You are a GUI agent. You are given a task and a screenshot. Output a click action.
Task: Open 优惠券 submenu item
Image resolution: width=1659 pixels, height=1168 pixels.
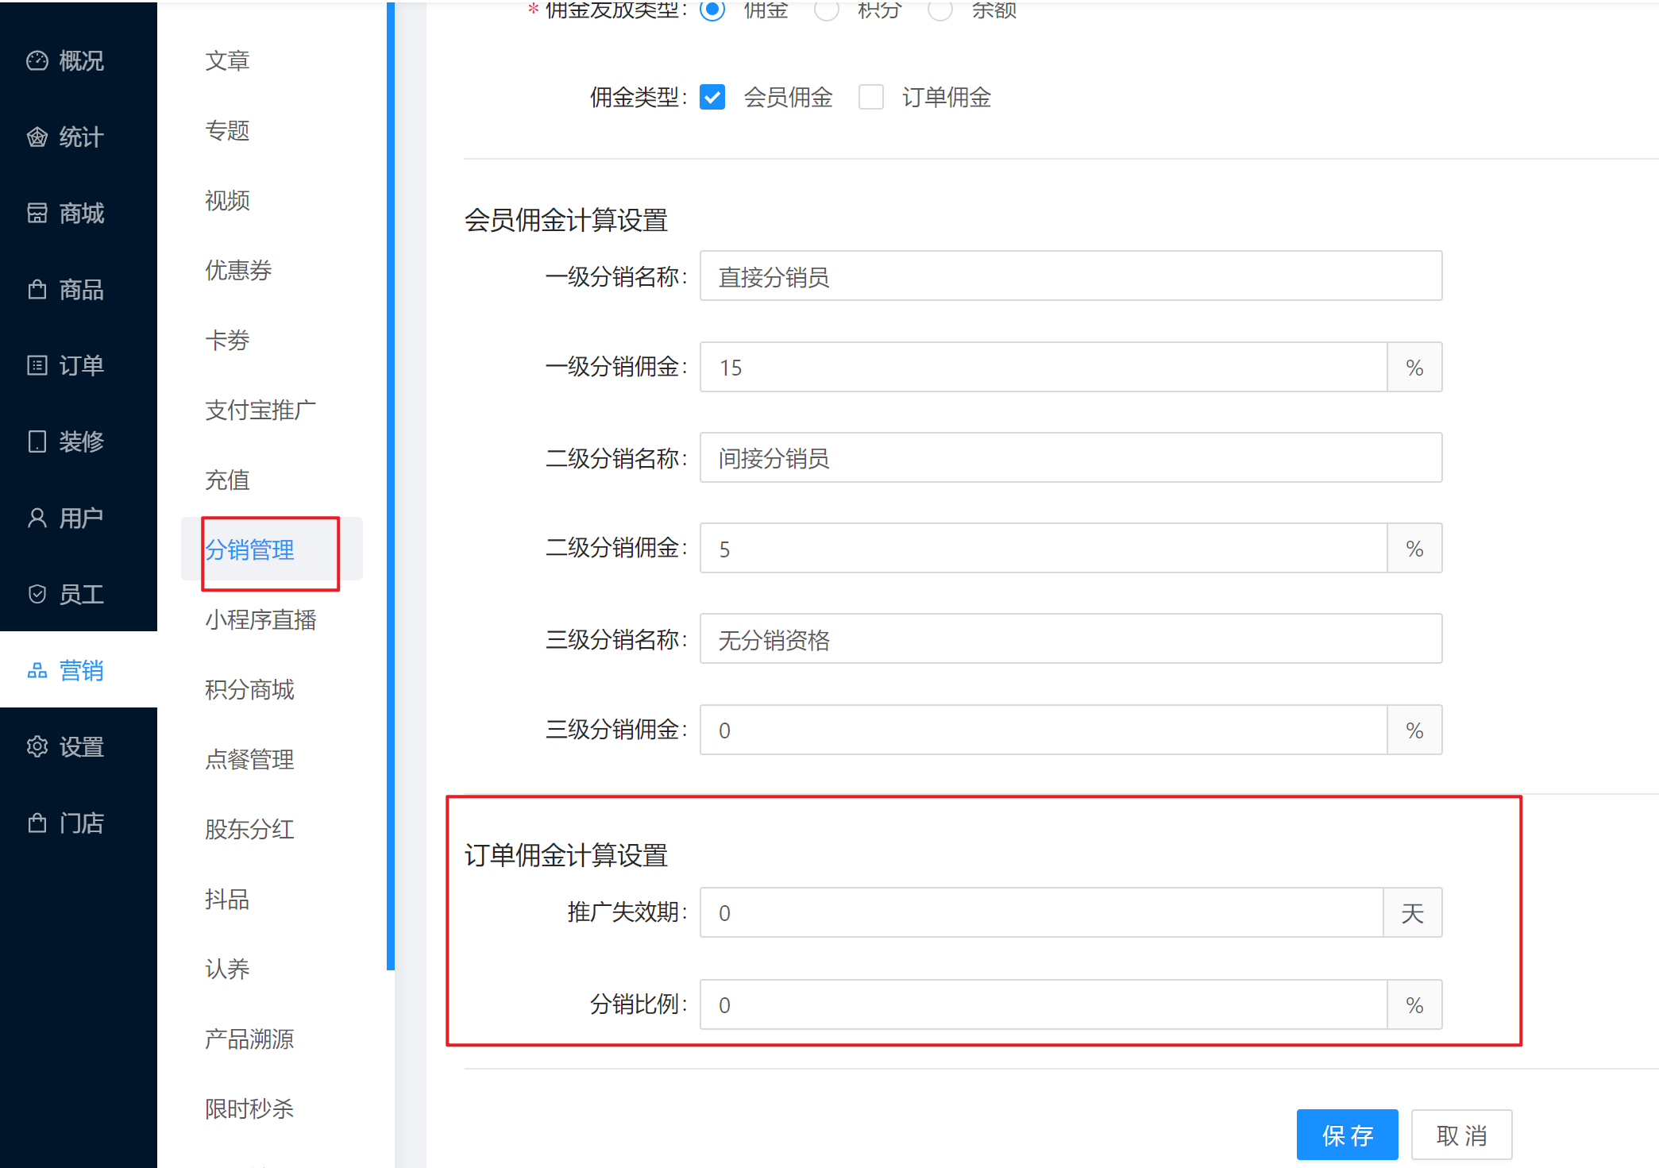[x=238, y=270]
